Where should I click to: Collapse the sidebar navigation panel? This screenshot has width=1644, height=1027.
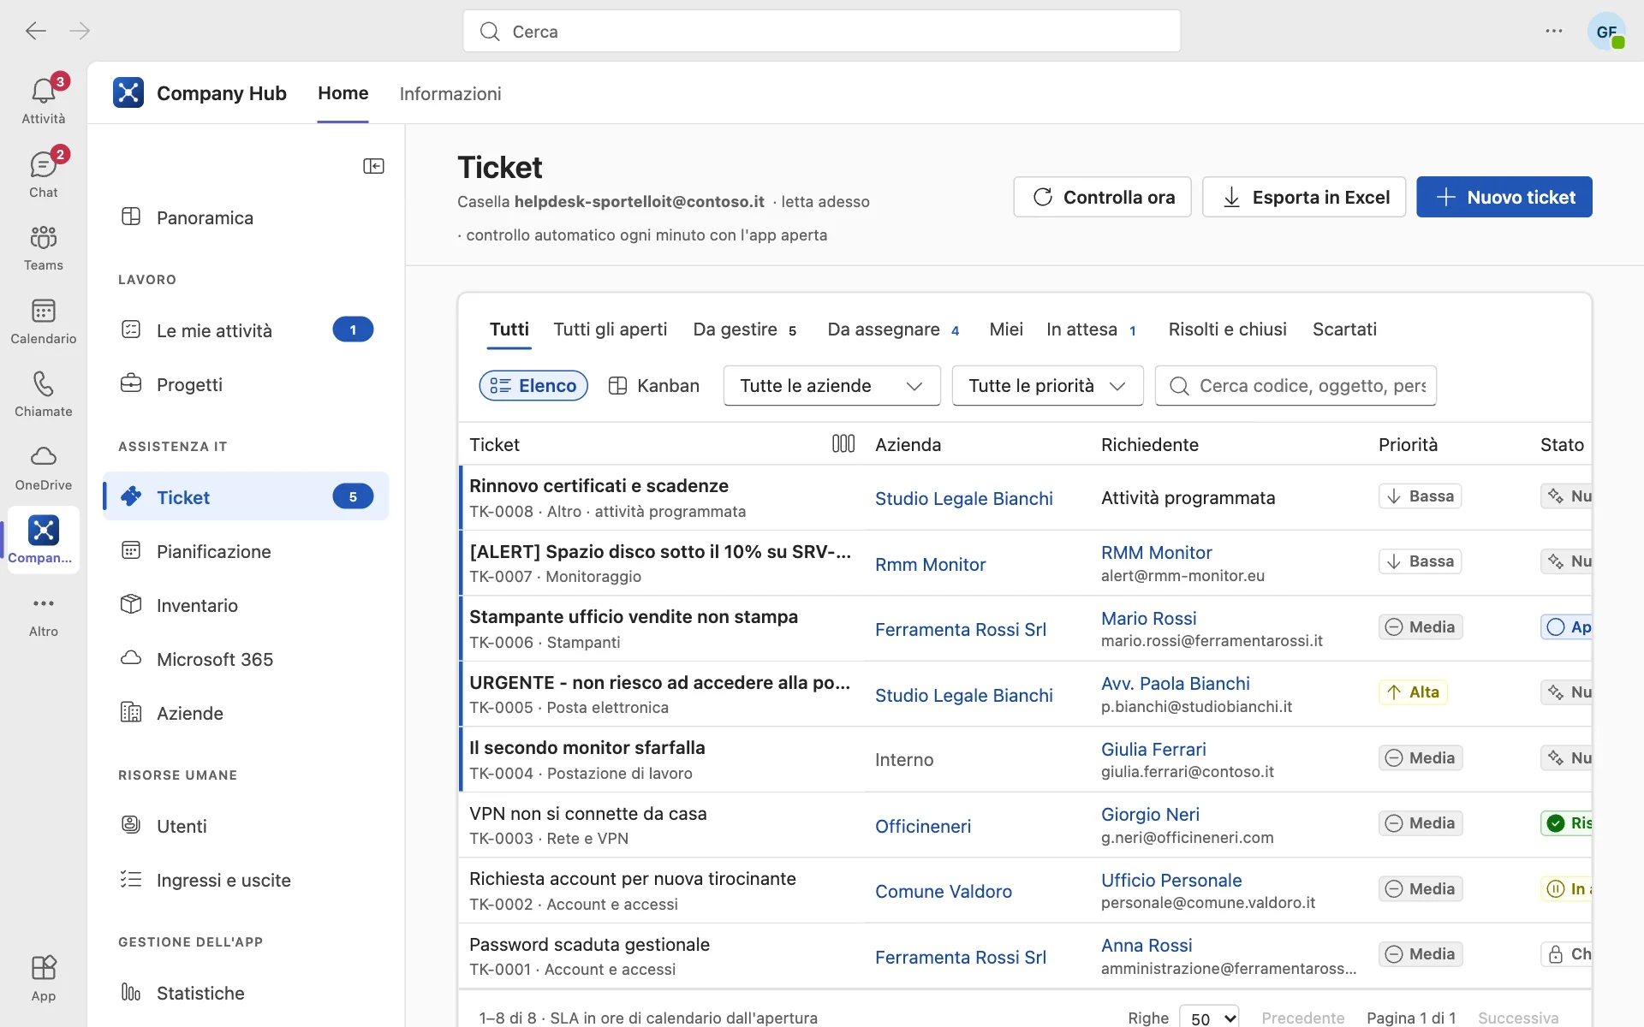point(373,166)
